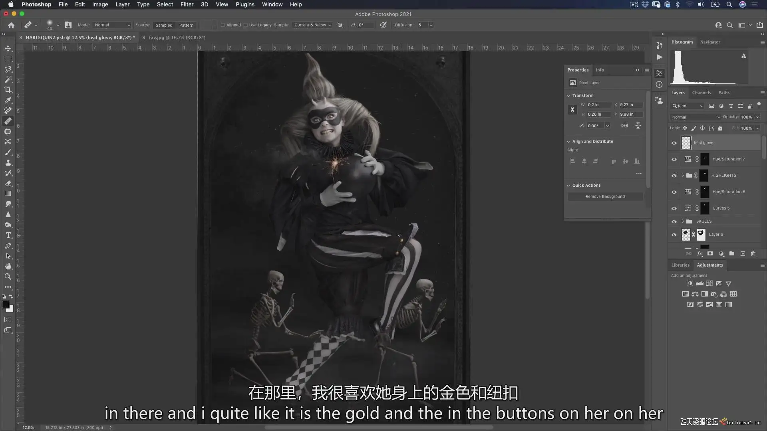Viewport: 767px width, 431px height.
Task: Click the Transform width input field
Action: point(598,105)
